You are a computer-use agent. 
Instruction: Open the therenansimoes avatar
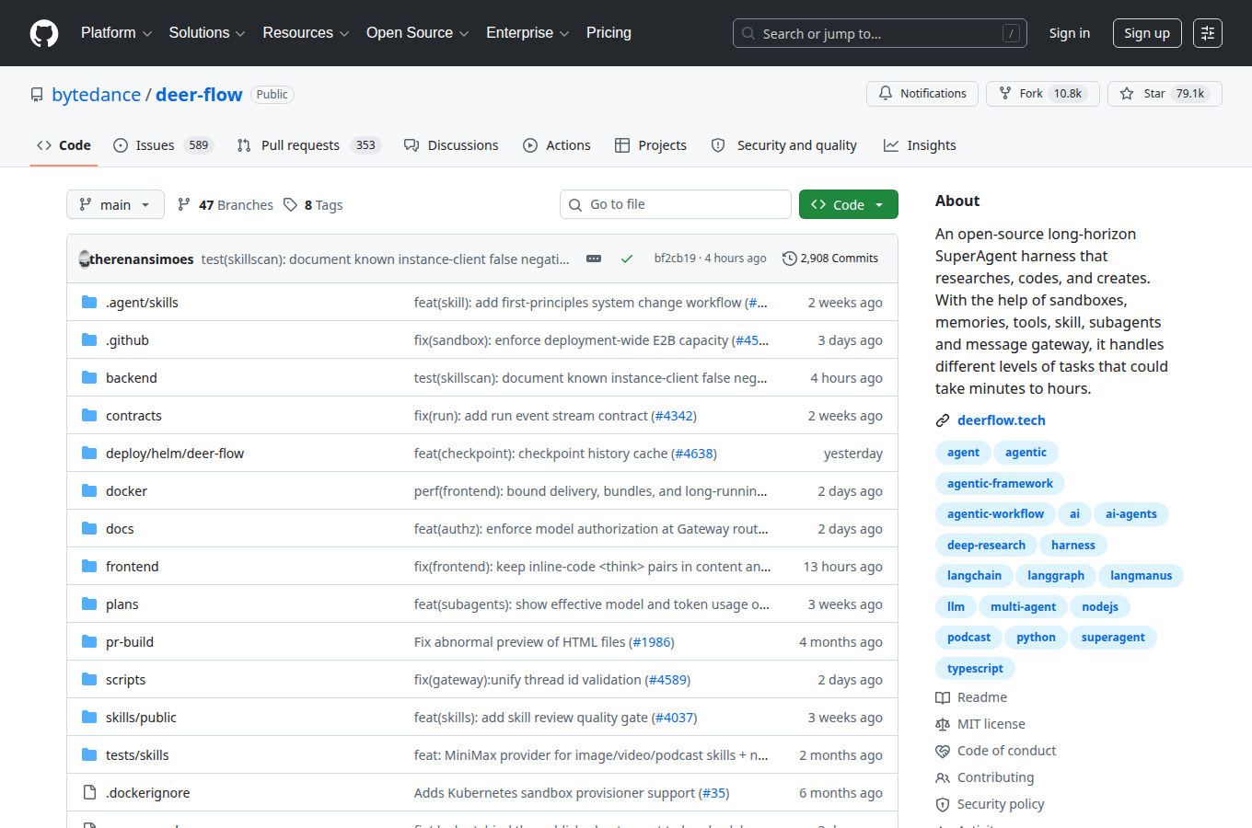click(x=85, y=259)
